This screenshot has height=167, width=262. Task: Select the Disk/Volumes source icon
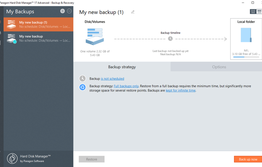(95, 36)
